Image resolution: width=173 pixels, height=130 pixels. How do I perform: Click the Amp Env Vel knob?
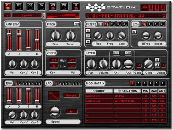click(12, 64)
